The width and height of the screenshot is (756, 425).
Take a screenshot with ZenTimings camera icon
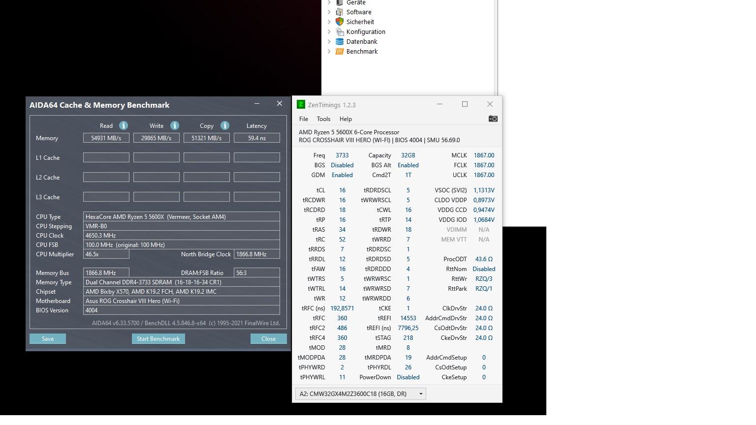click(493, 119)
